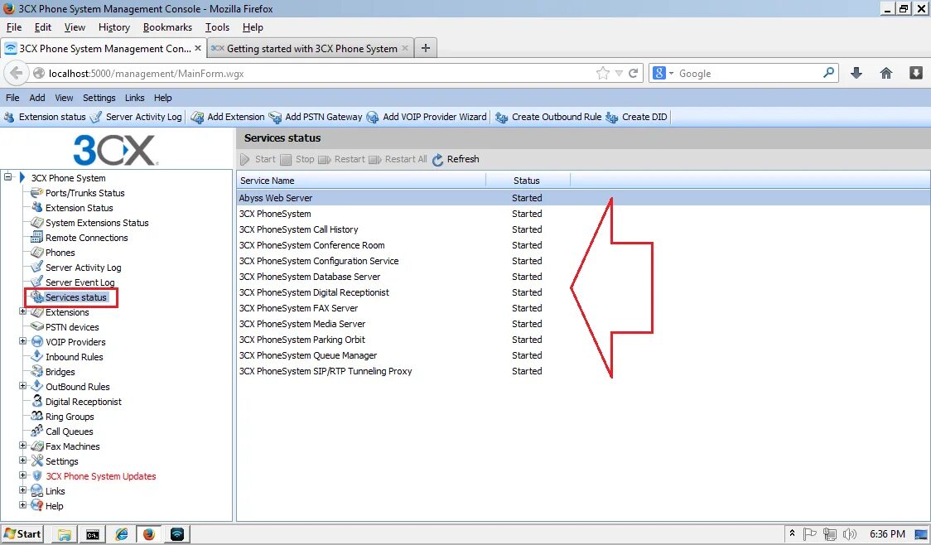Click Create DID toolbar button
931x545 pixels.
636,117
